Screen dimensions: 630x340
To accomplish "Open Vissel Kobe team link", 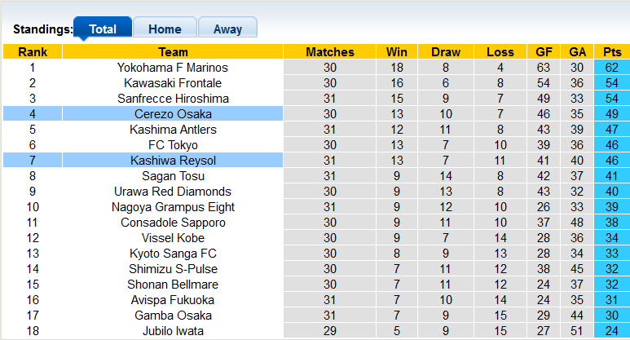I will pos(173,238).
